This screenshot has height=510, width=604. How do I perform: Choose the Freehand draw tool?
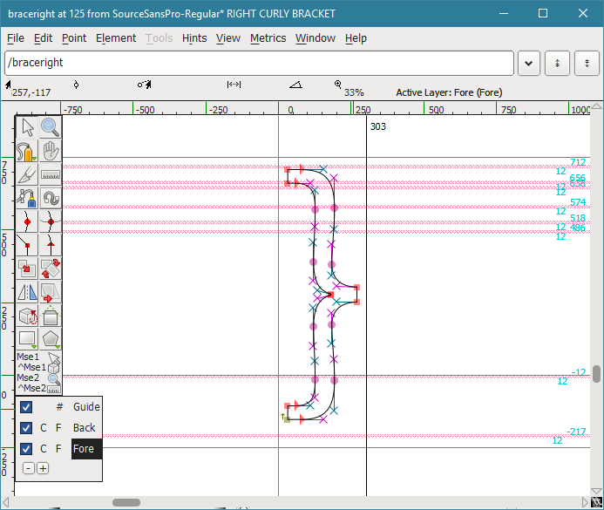tap(27, 151)
